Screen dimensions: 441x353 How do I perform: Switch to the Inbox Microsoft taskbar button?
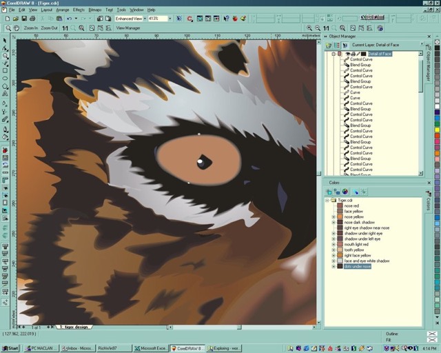click(78, 348)
